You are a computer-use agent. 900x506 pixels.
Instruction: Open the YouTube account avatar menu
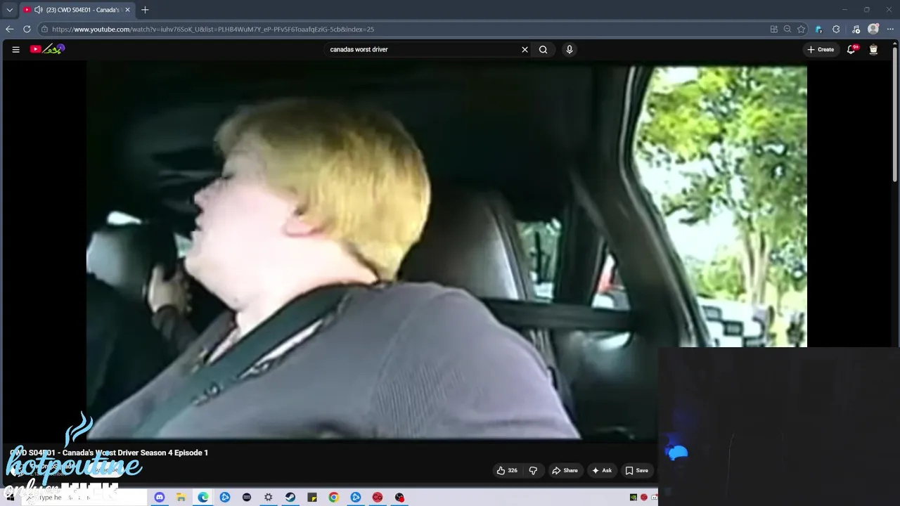pyautogui.click(x=873, y=49)
